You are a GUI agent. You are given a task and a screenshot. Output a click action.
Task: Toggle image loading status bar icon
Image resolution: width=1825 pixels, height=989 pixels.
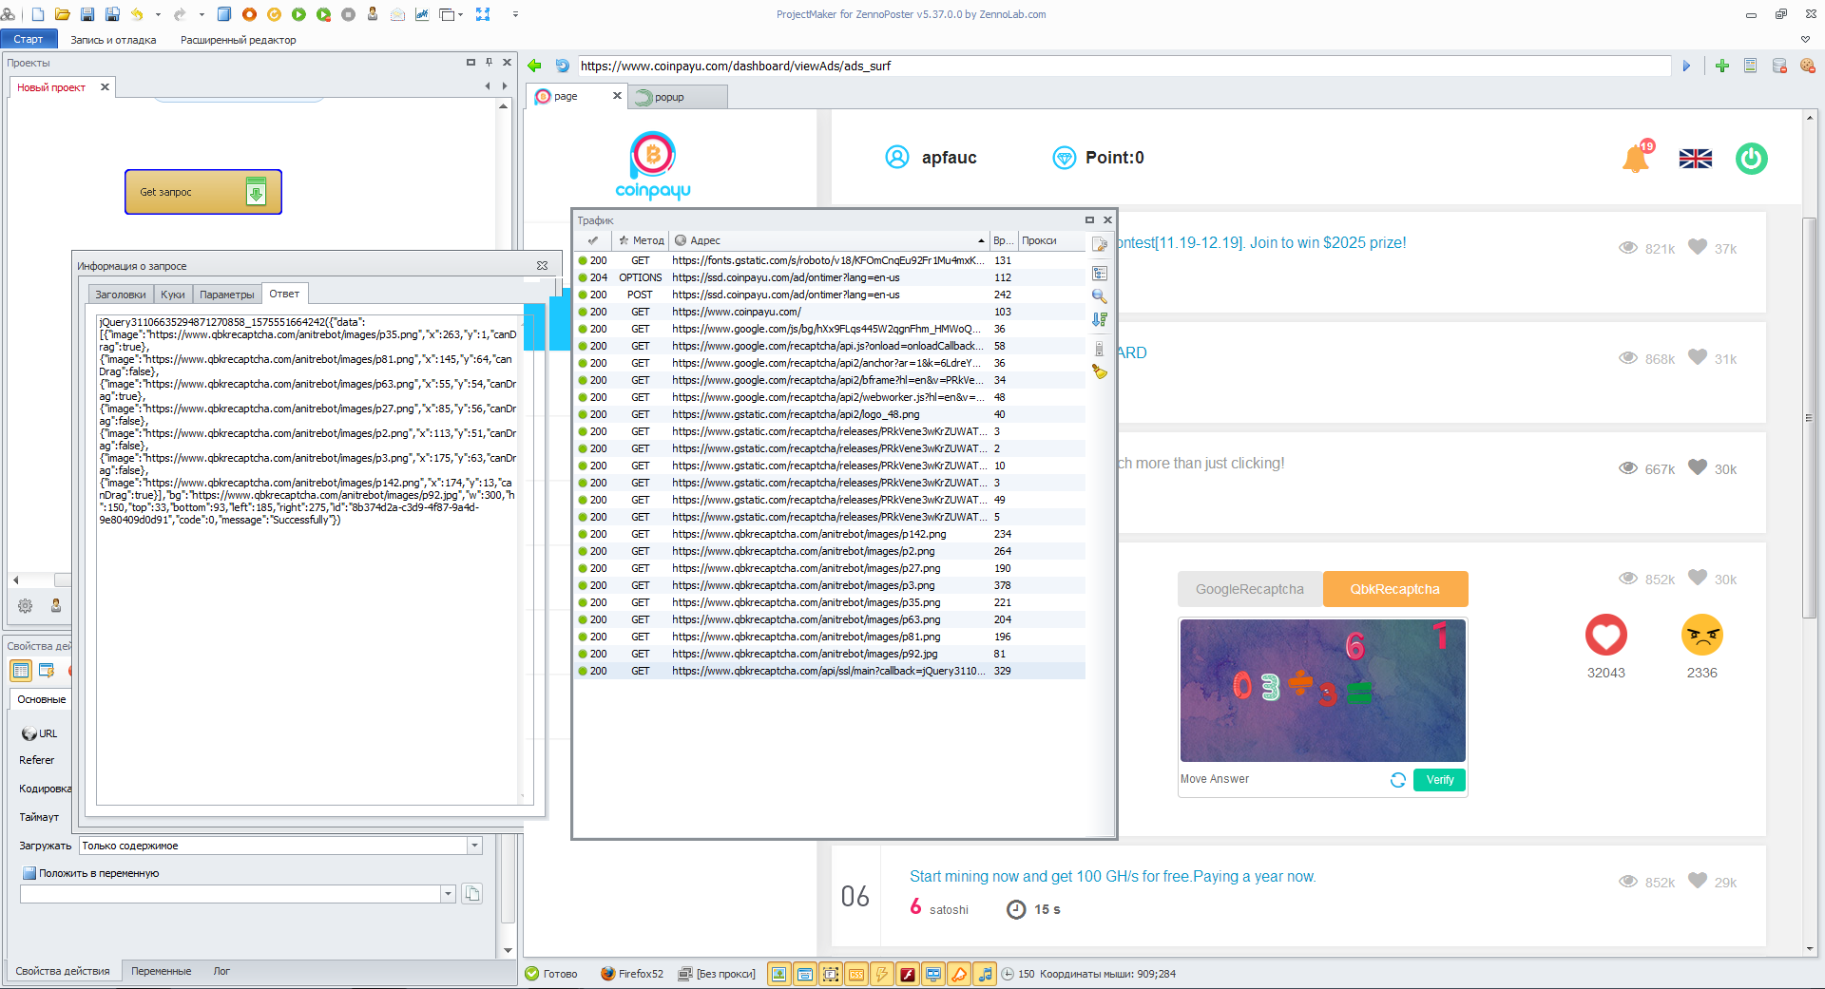(x=779, y=974)
